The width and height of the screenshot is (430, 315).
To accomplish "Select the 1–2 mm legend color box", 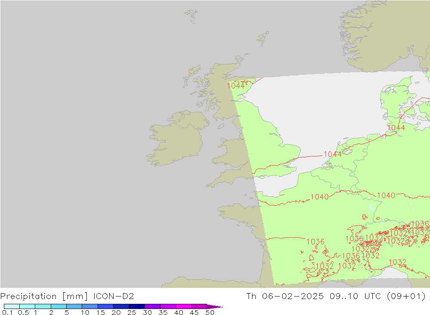I will pos(43,306).
